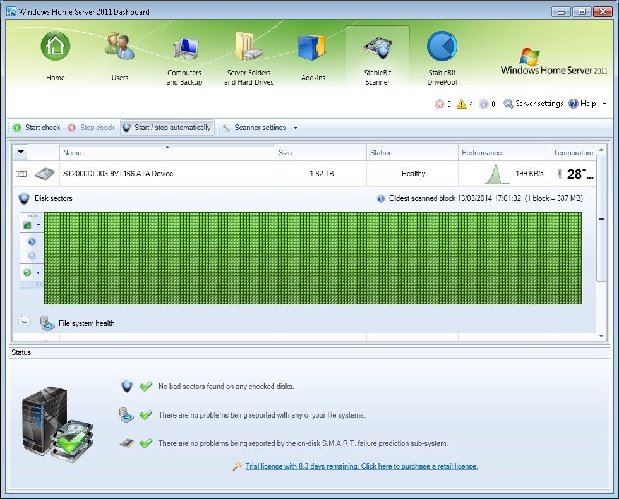This screenshot has width=619, height=499.
Task: Click the informational alerts blue icon
Action: pyautogui.click(x=484, y=104)
